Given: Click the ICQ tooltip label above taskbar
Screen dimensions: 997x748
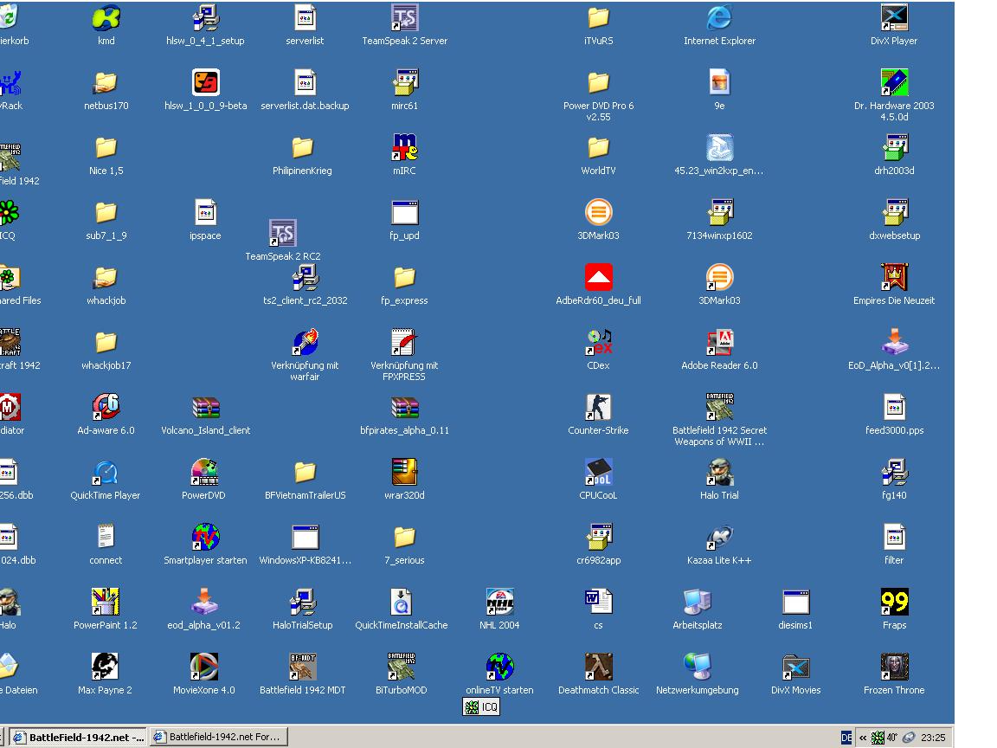Looking at the screenshot, I should 481,706.
